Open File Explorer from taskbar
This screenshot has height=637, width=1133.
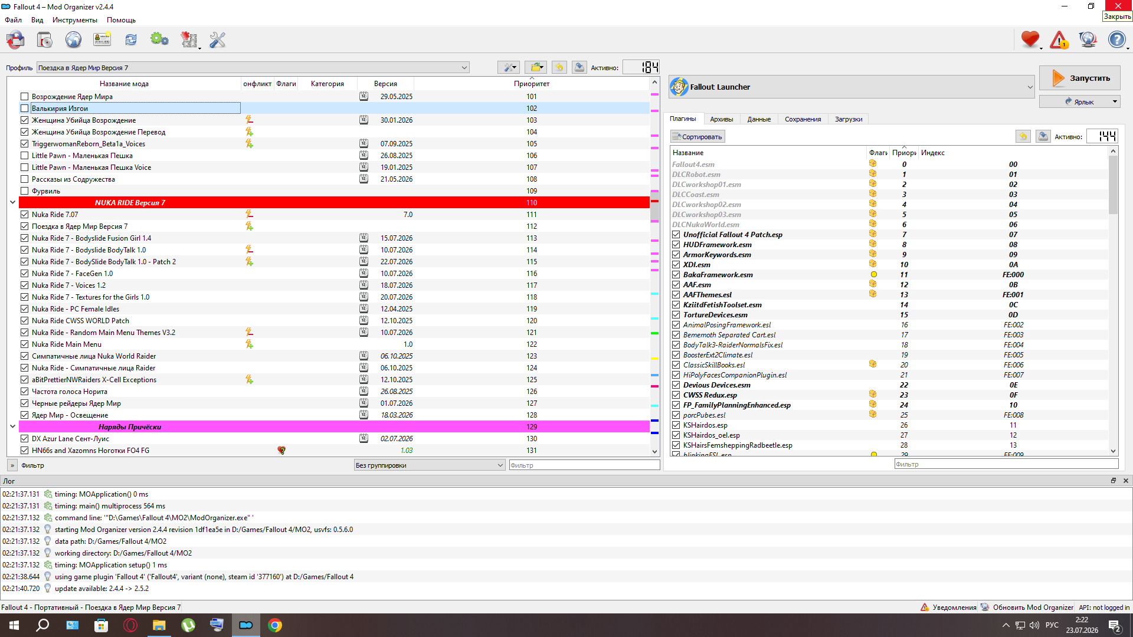coord(159,625)
